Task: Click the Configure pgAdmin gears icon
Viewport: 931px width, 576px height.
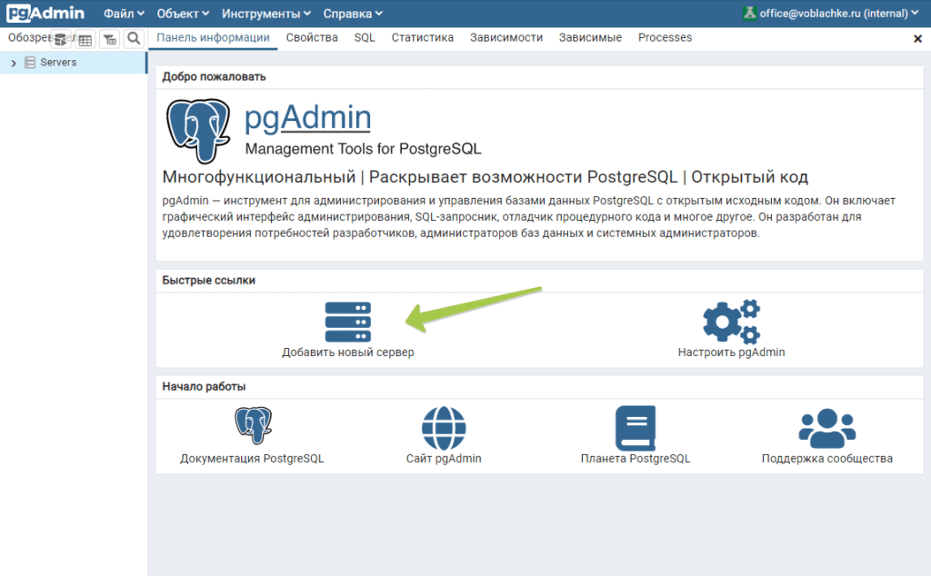Action: tap(732, 322)
